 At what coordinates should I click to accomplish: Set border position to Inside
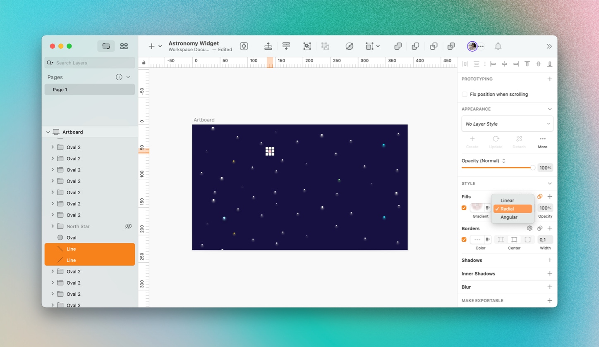tap(501, 240)
